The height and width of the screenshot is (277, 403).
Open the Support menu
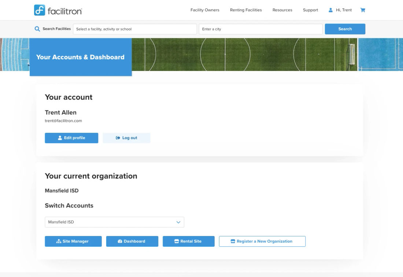[x=310, y=10]
